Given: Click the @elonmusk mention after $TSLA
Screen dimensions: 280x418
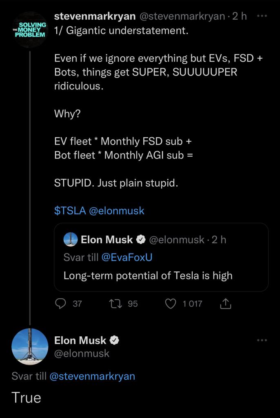Looking at the screenshot, I should pos(116,211).
